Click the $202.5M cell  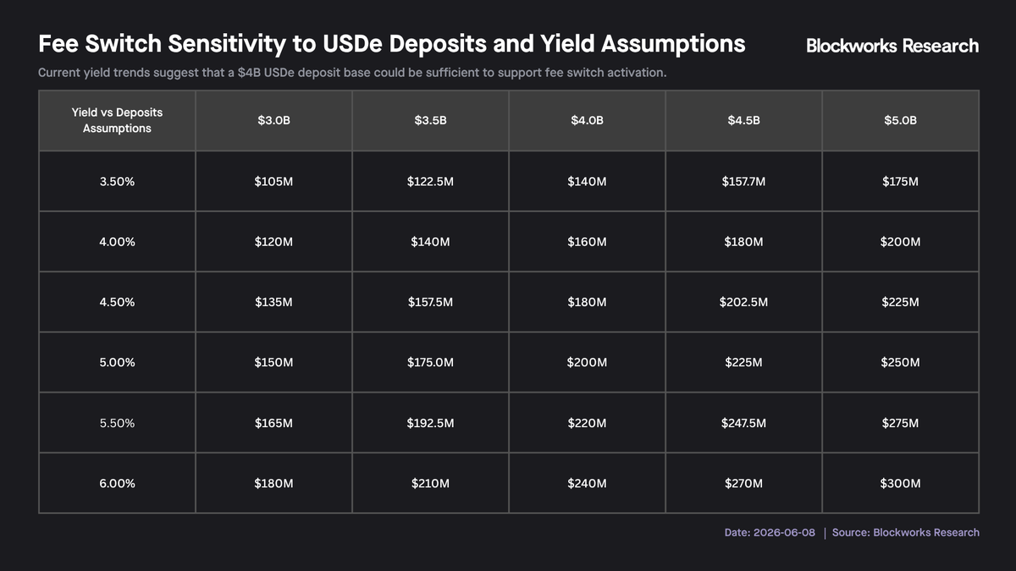[743, 302]
